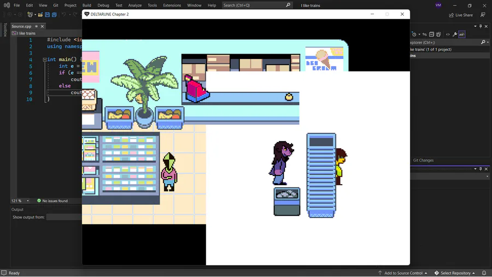Save the file with the single-disk icon
Viewport: 492px width, 277px height.
[48, 14]
